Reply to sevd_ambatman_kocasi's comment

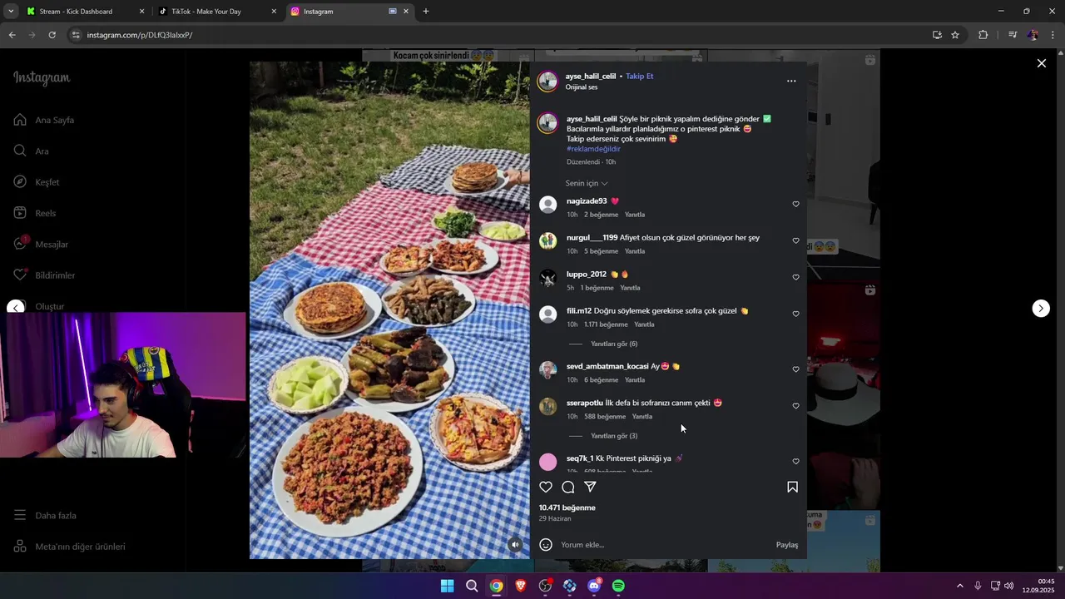635,380
